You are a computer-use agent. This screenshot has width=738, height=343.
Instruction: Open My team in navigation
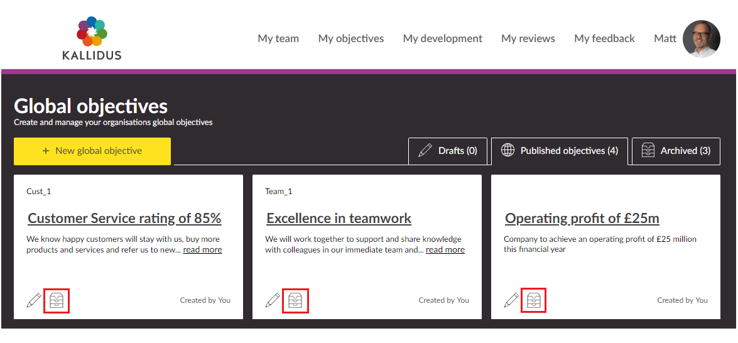coord(278,38)
